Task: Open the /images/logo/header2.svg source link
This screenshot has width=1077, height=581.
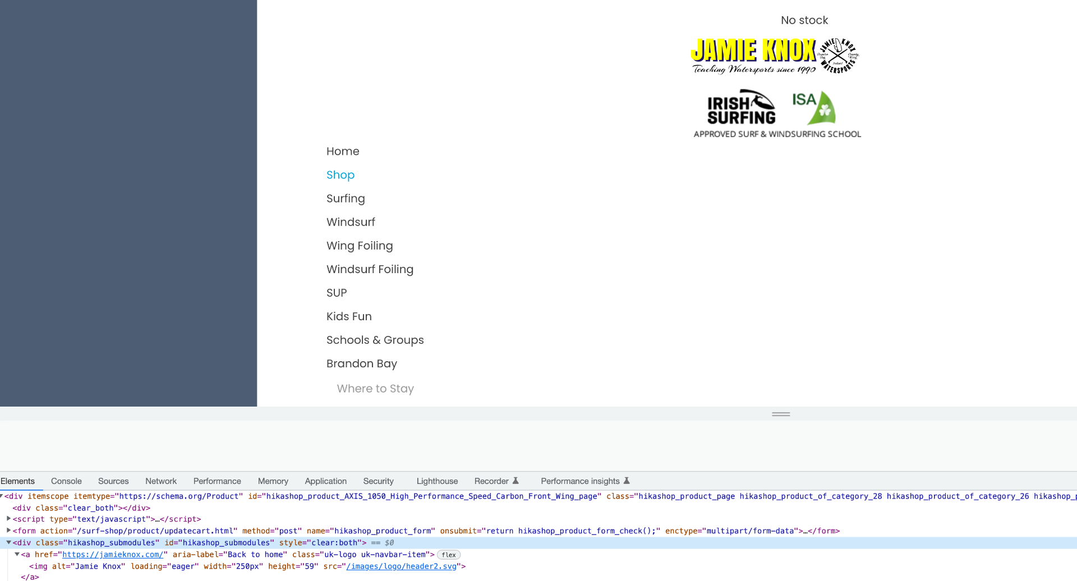Action: [x=402, y=566]
